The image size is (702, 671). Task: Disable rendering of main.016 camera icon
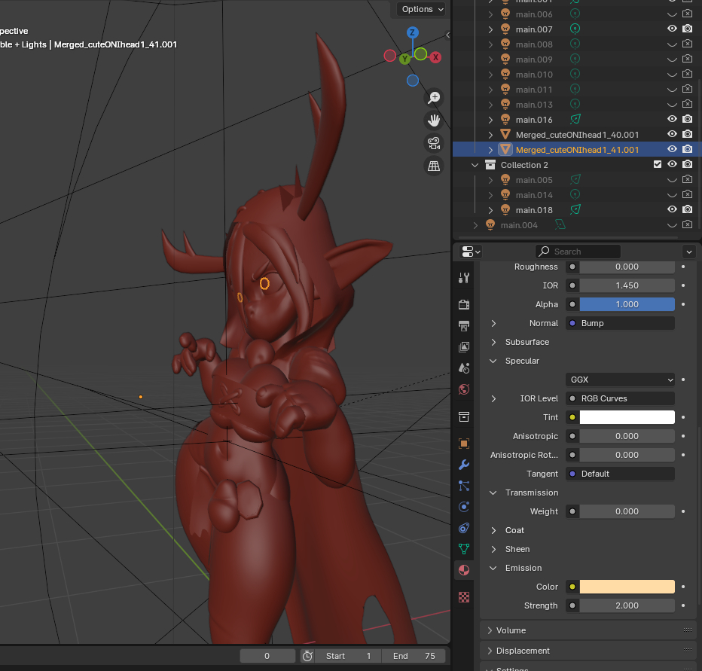tap(687, 119)
